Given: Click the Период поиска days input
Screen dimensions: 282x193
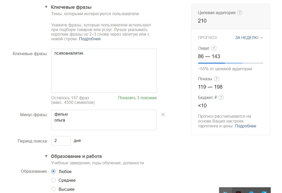Looking at the screenshot, I should point(61,141).
